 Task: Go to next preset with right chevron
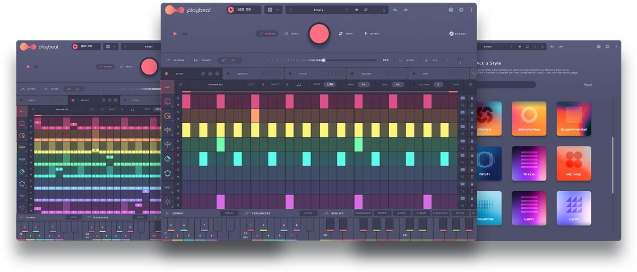(348, 10)
